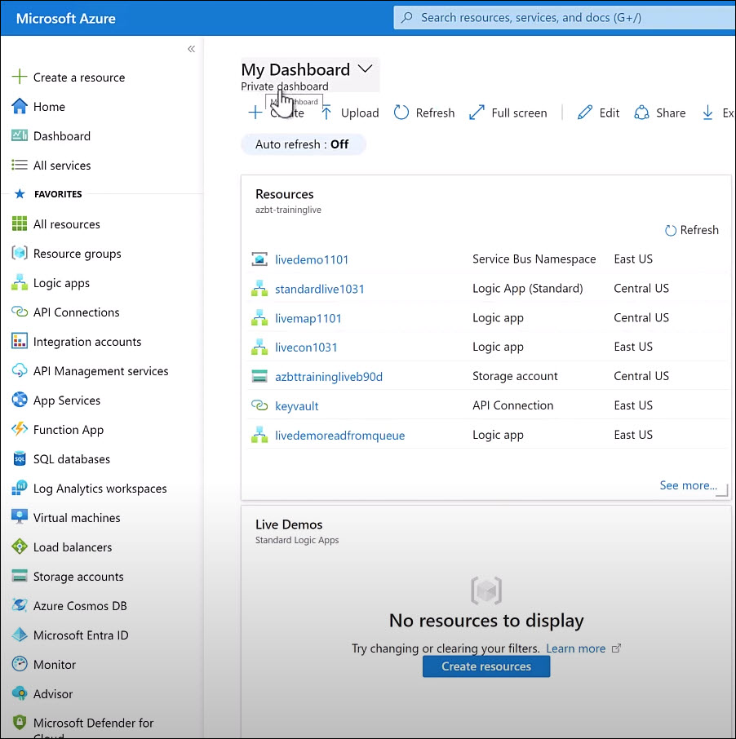Click the Storage account icon beside azbttrainingliveb90d
The image size is (736, 739).
pos(259,376)
